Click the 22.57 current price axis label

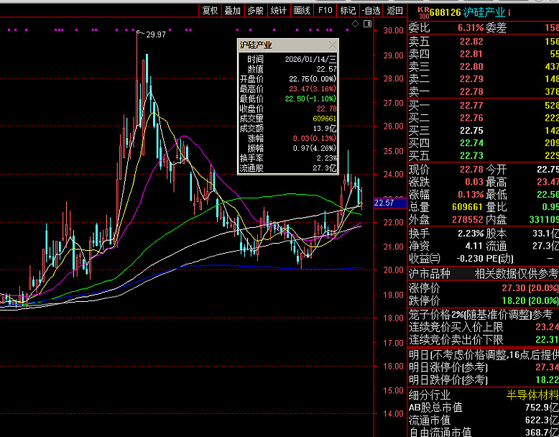tap(385, 203)
